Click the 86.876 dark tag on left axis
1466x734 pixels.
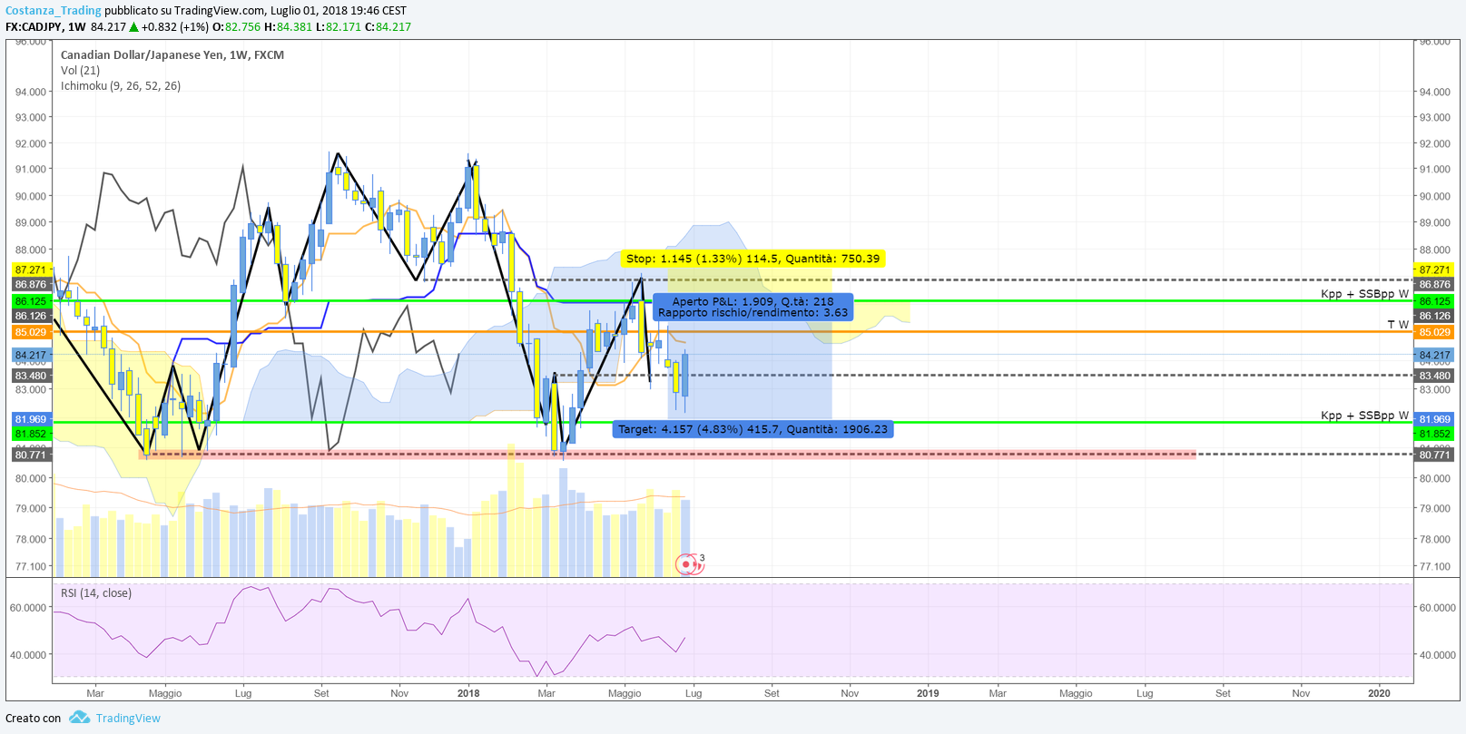pyautogui.click(x=31, y=285)
